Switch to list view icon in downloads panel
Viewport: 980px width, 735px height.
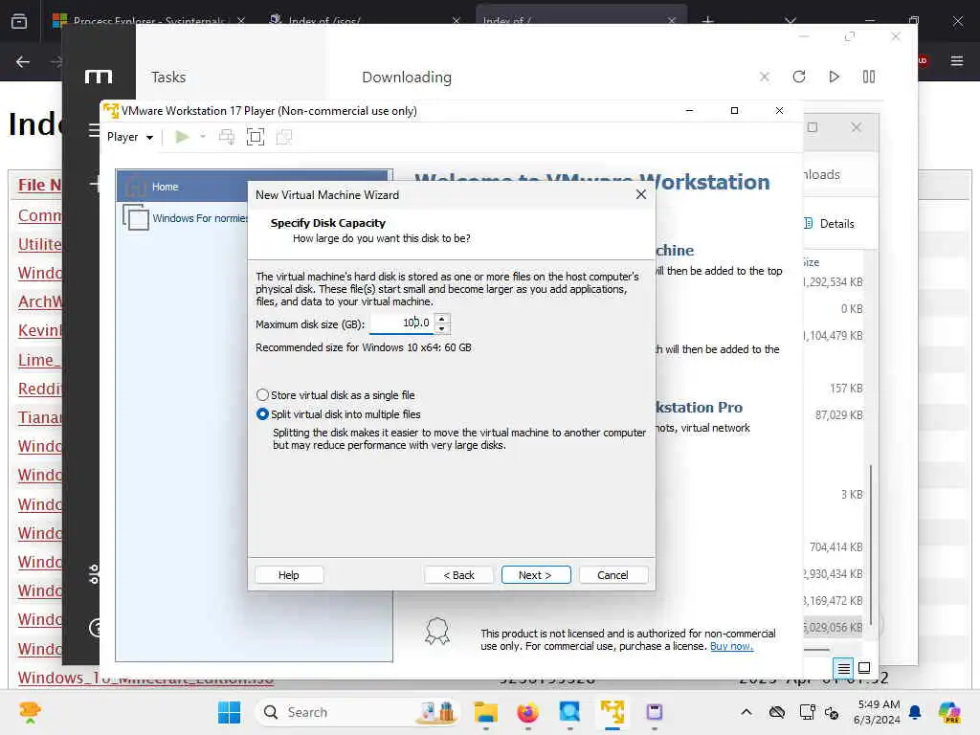coord(843,669)
